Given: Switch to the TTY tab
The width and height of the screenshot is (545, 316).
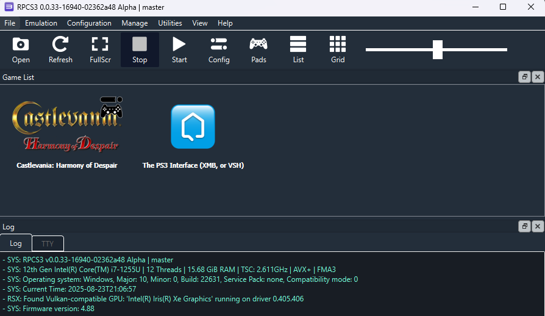Looking at the screenshot, I should click(x=48, y=243).
